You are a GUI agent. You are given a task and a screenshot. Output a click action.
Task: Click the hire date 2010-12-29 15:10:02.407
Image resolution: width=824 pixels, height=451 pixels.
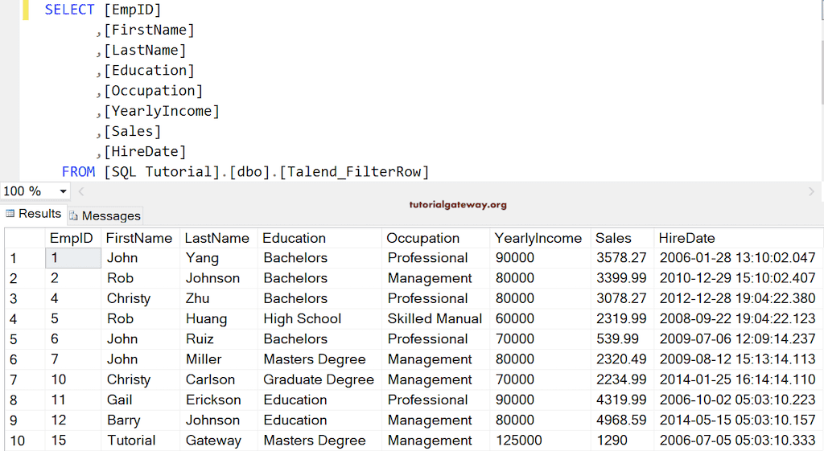click(x=739, y=278)
